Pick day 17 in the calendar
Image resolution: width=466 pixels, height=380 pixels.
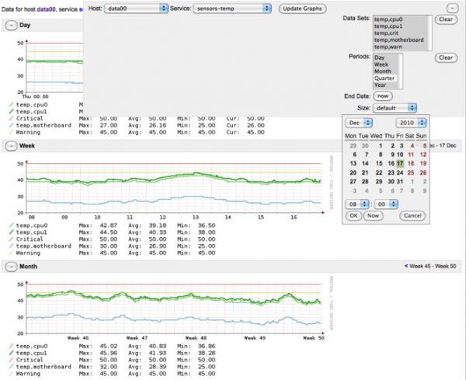coord(399,164)
